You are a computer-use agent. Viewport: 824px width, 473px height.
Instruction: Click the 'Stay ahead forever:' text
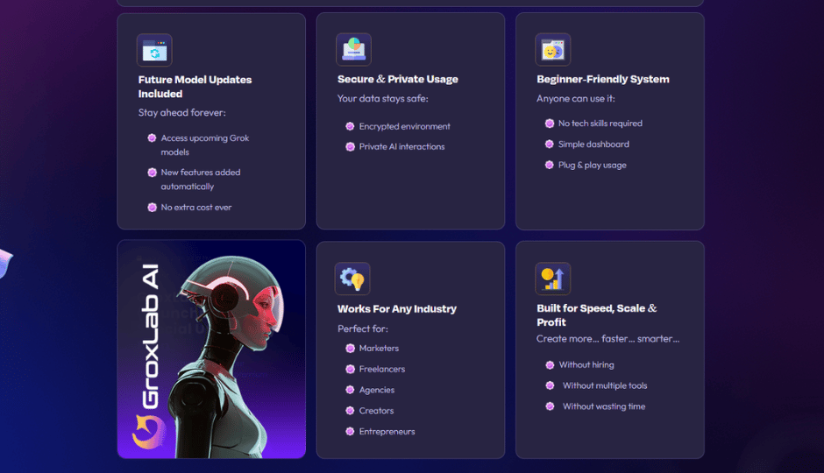(x=181, y=112)
